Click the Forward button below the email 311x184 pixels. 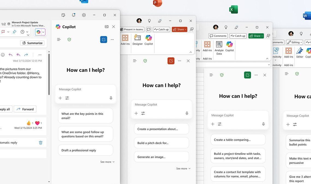[x=25, y=109]
